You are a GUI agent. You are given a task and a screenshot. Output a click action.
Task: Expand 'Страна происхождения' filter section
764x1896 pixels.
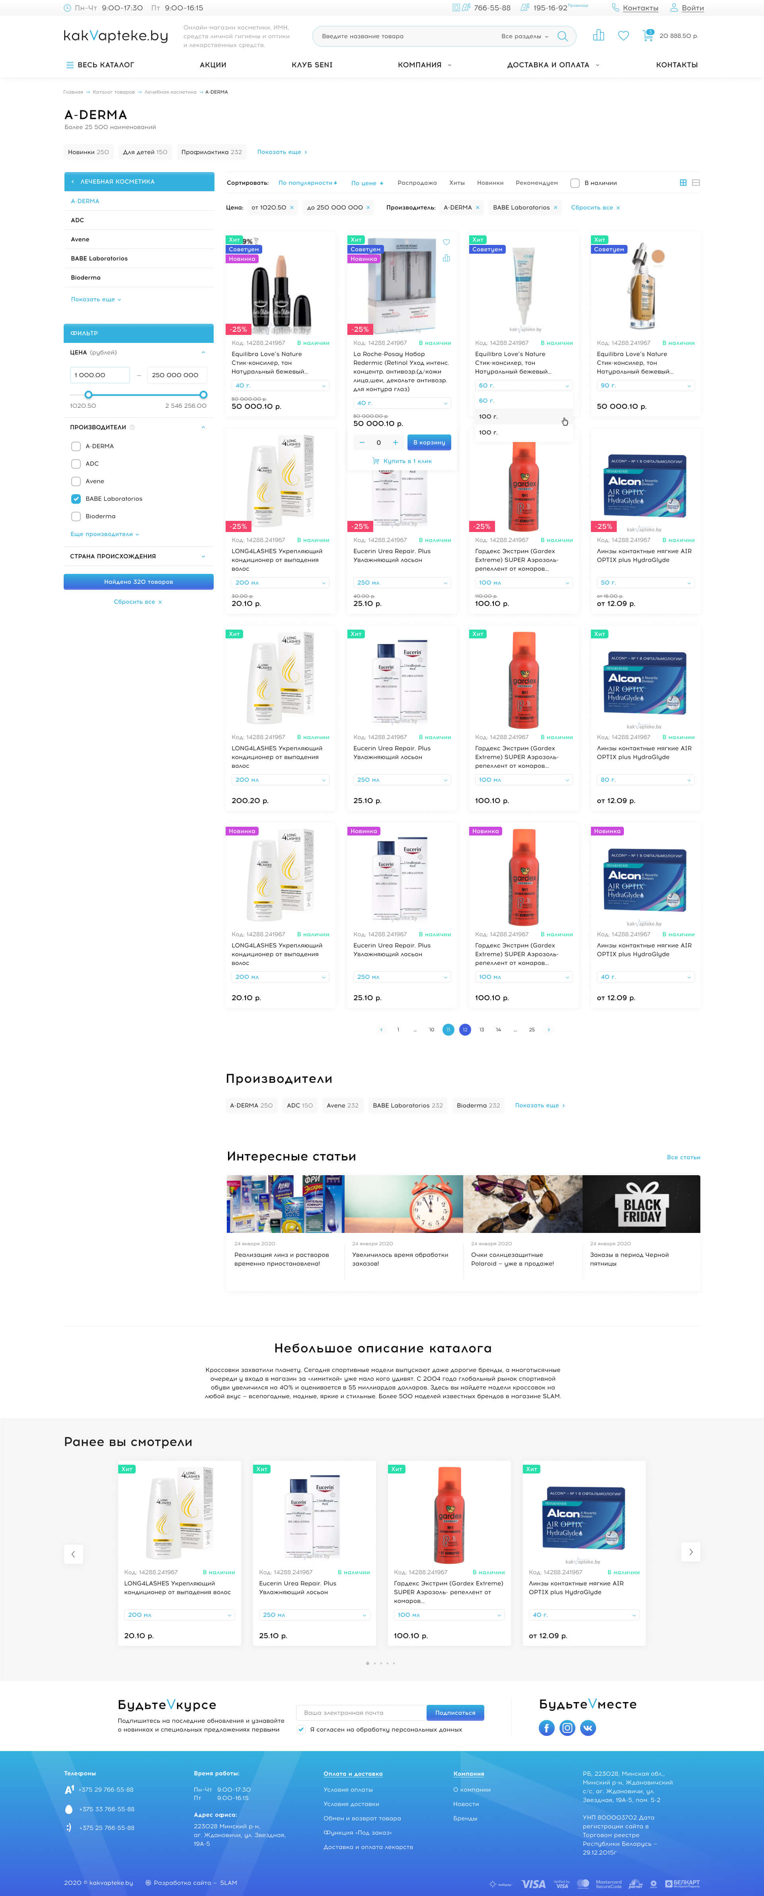tap(138, 556)
